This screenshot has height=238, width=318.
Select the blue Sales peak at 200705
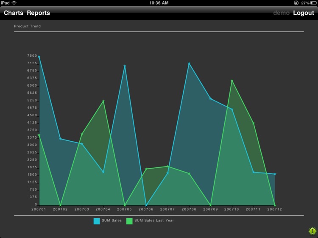(125, 66)
